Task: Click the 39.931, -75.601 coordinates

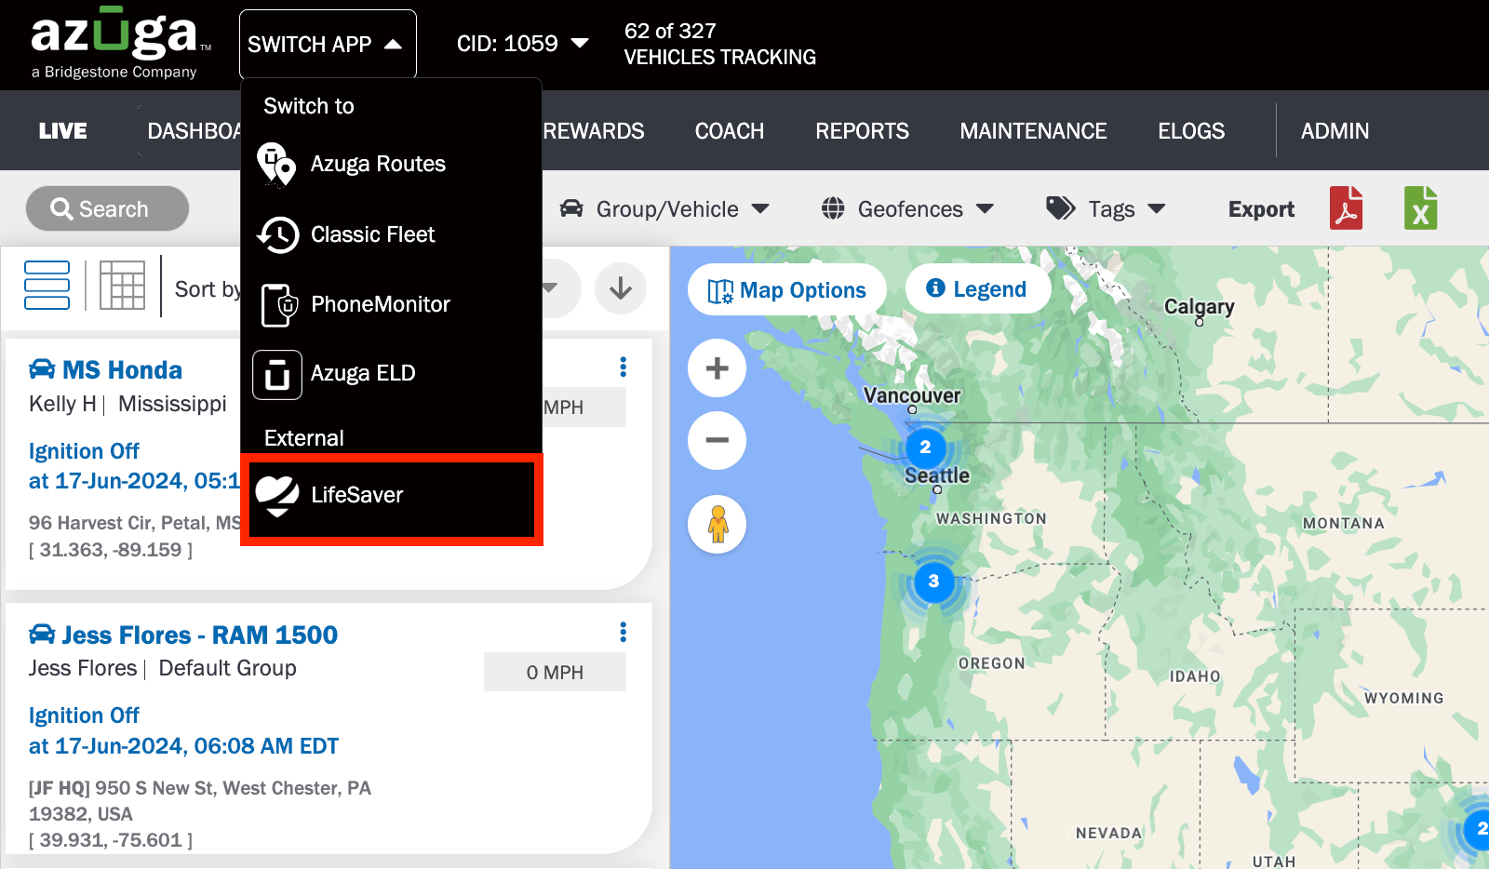Action: [x=111, y=840]
